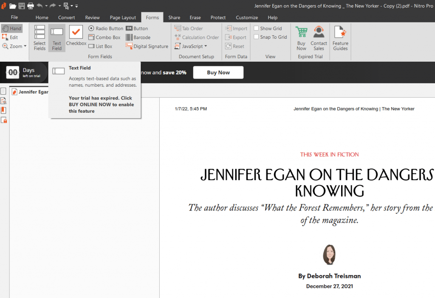Click the white Buy Now banner button
Image resolution: width=435 pixels, height=298 pixels.
218,72
